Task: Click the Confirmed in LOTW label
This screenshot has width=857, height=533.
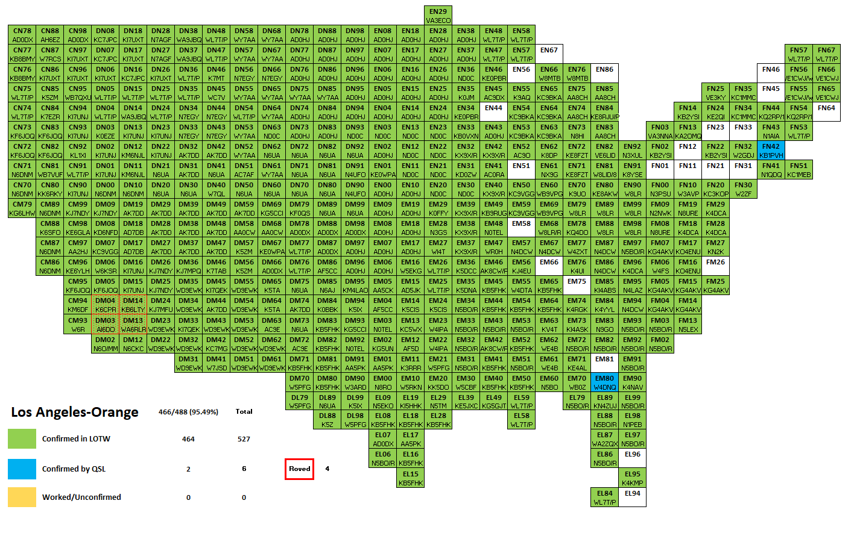Action: click(x=76, y=439)
